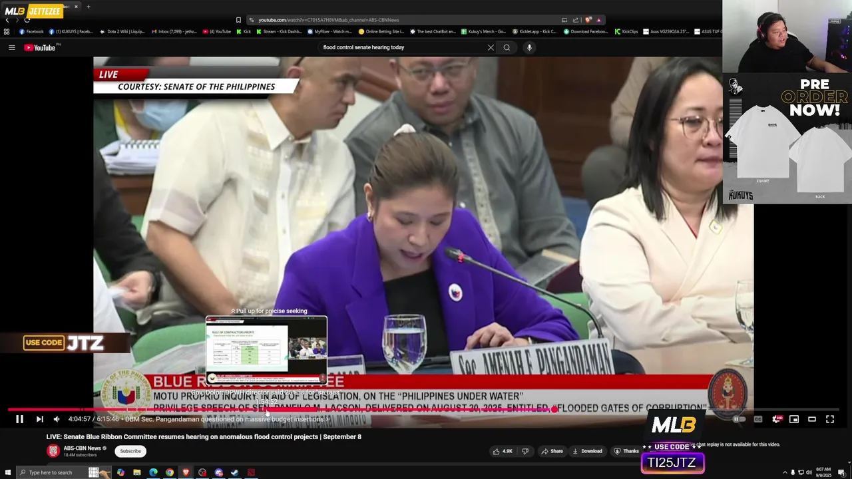Mute the video volume
Image resolution: width=852 pixels, height=479 pixels.
click(57, 419)
